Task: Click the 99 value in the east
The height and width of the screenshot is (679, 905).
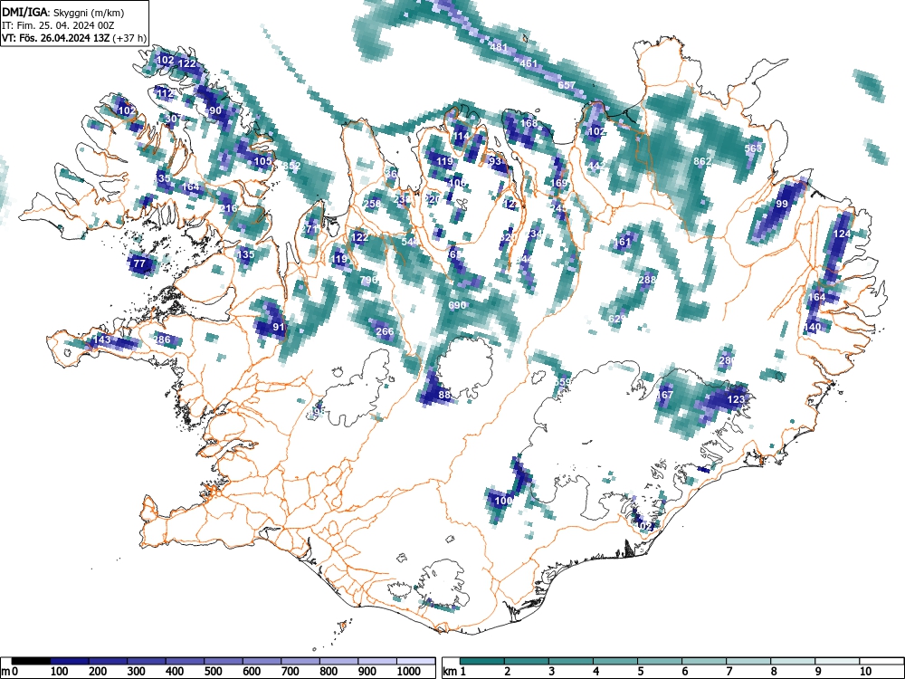Action: coord(782,204)
